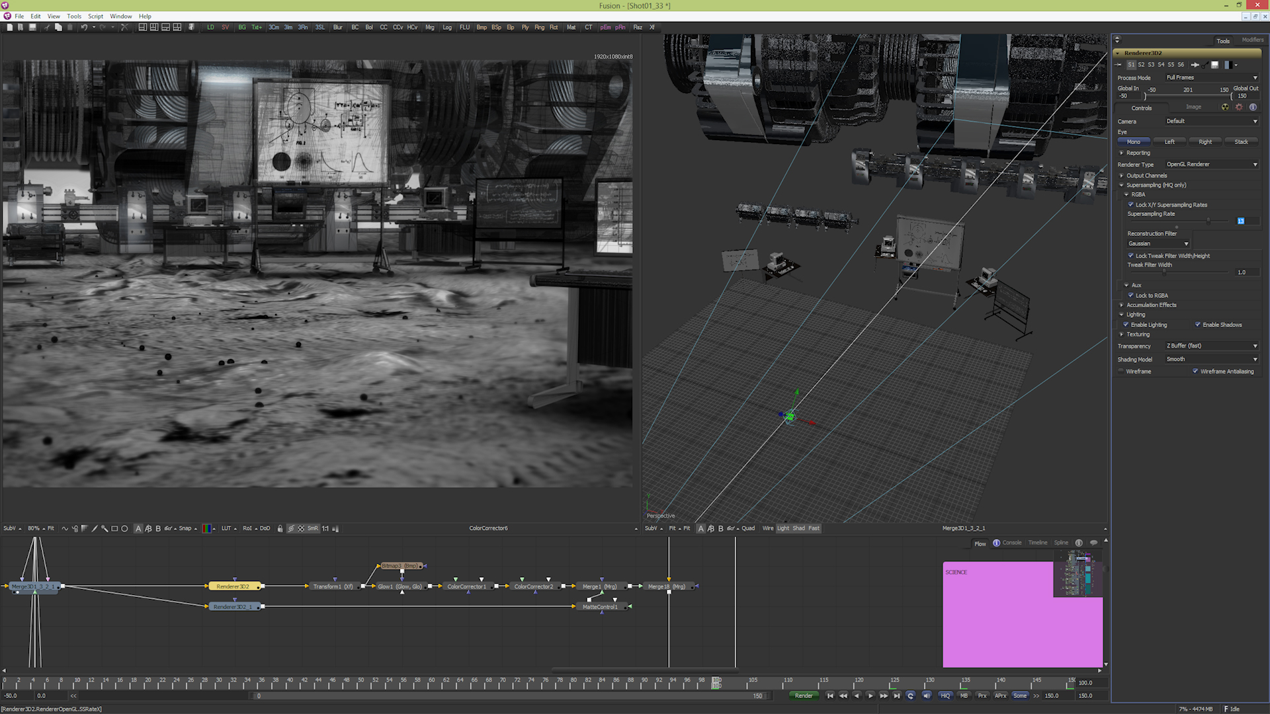Toggle Shad shadows in 3D viewer
The width and height of the screenshot is (1270, 714).
pos(798,528)
